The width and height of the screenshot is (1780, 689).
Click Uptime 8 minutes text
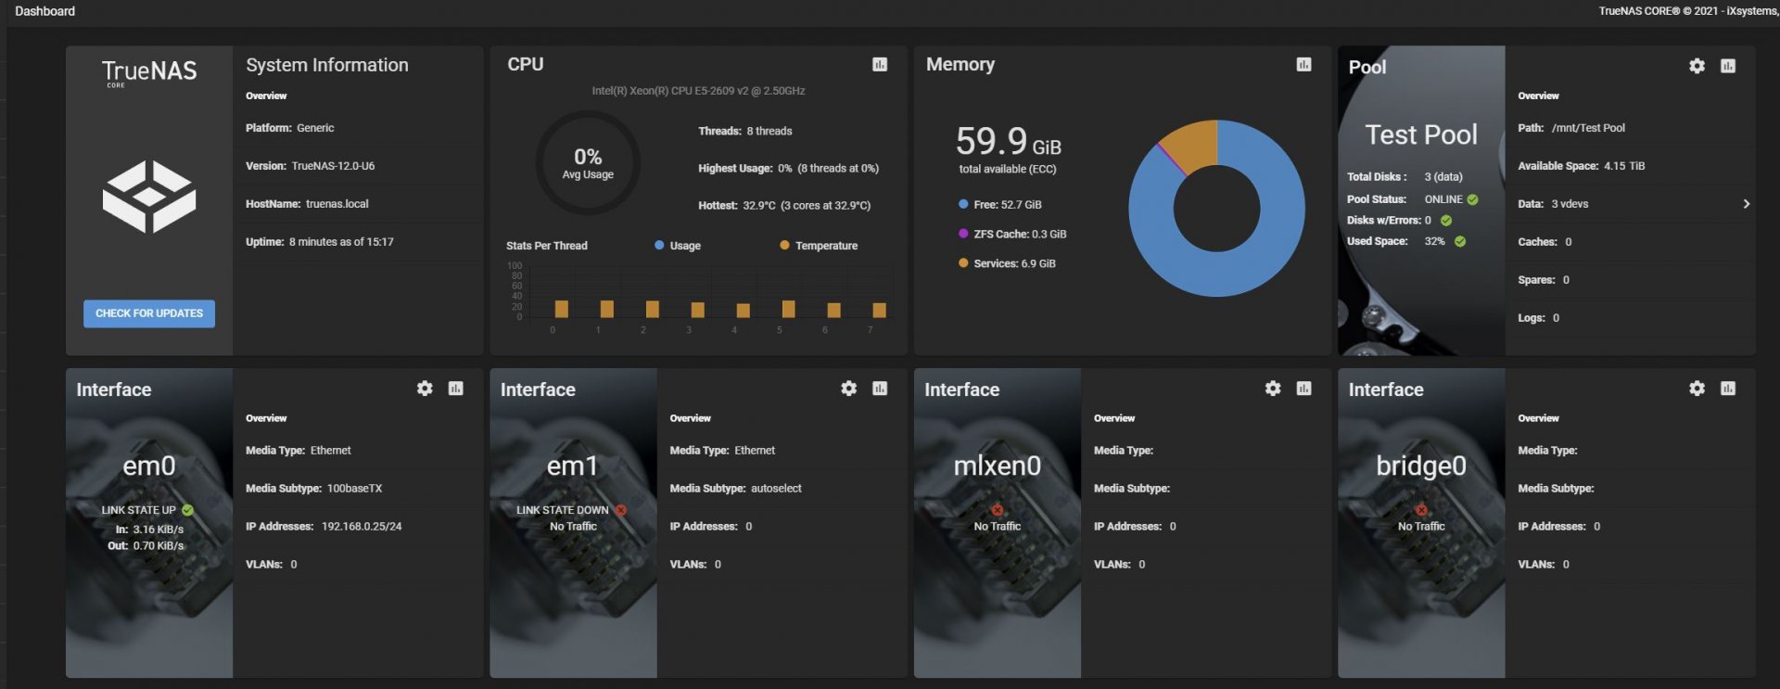(320, 242)
